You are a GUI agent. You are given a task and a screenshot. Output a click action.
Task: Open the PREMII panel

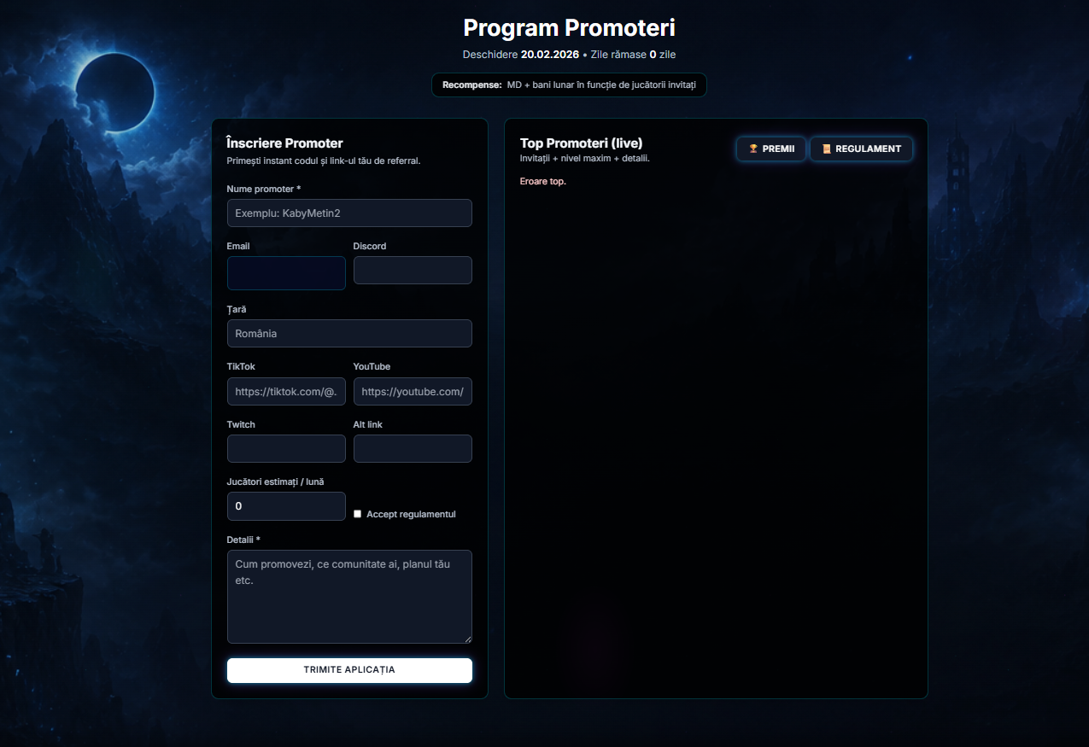(771, 149)
